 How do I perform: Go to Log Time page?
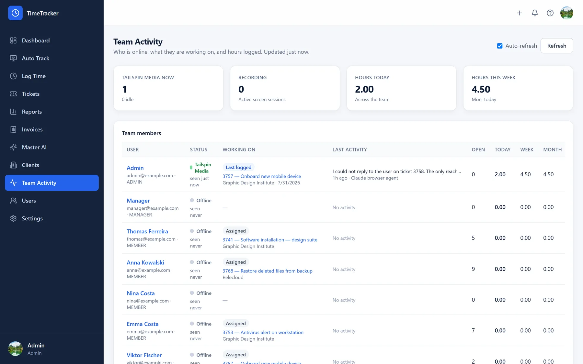[52, 76]
